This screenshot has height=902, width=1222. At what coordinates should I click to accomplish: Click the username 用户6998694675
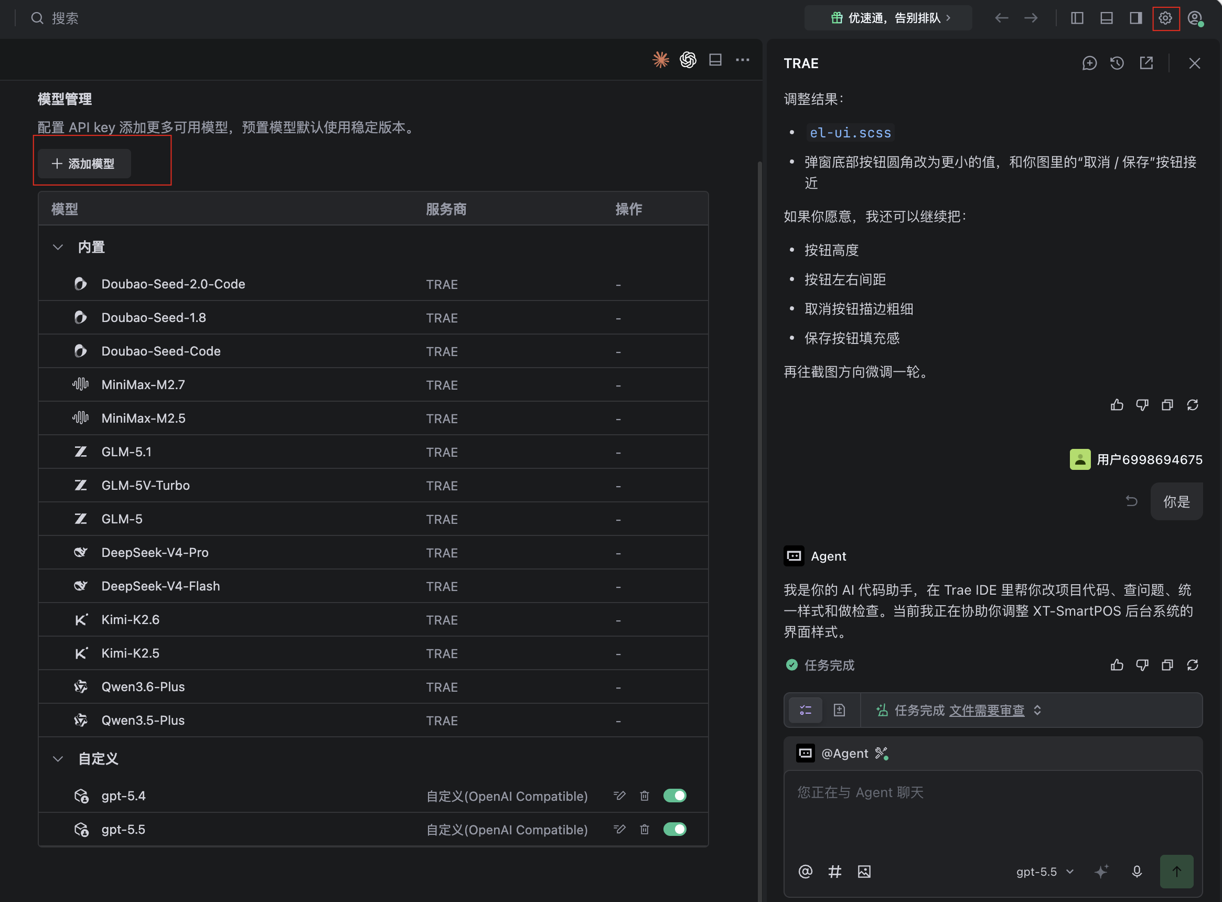point(1150,460)
